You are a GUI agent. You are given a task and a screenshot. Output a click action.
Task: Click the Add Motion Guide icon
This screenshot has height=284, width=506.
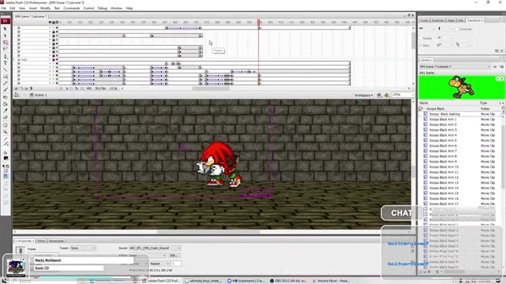coord(21,88)
